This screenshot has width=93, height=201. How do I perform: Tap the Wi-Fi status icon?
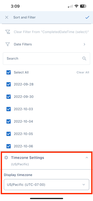(77, 6)
